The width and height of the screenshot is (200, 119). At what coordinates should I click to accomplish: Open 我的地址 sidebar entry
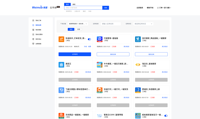(38, 39)
